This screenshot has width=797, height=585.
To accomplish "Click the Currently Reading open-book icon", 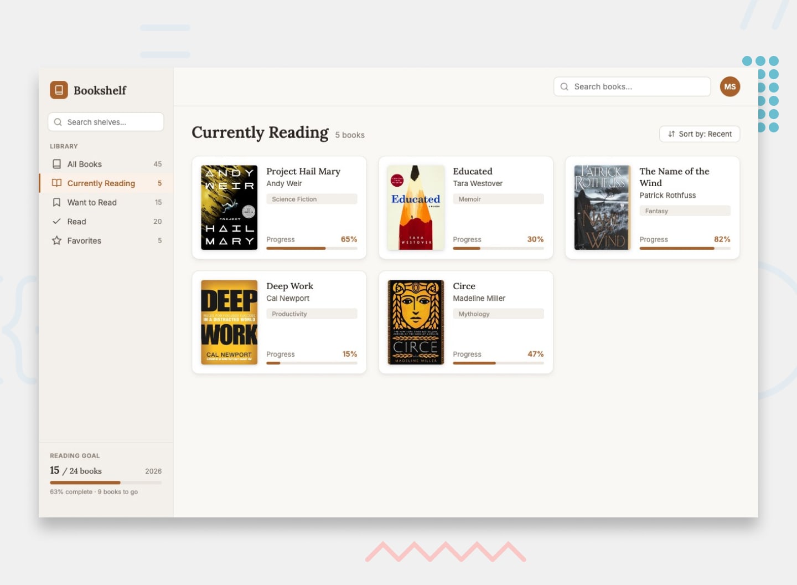I will click(56, 183).
